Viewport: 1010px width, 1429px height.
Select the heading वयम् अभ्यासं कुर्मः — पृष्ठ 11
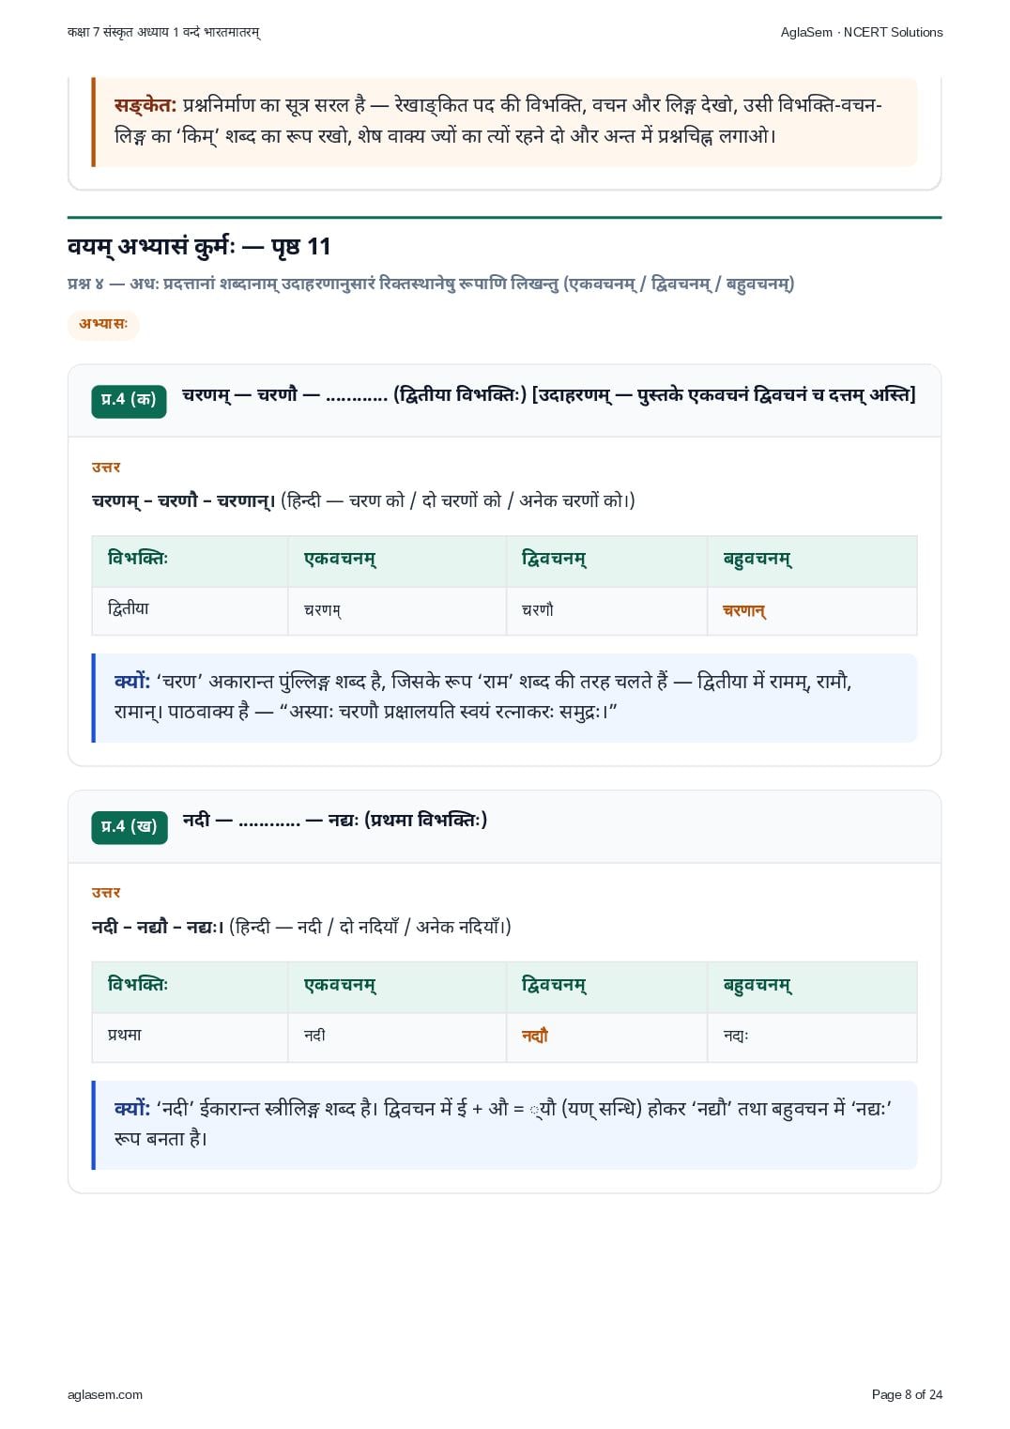(199, 247)
